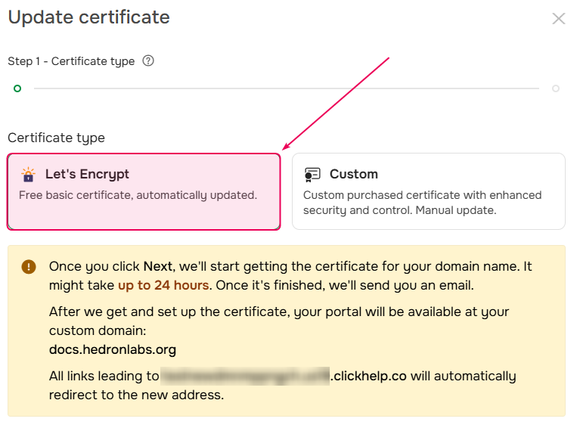This screenshot has width=580, height=428.
Task: Close the Update certificate dialog
Action: point(559,18)
